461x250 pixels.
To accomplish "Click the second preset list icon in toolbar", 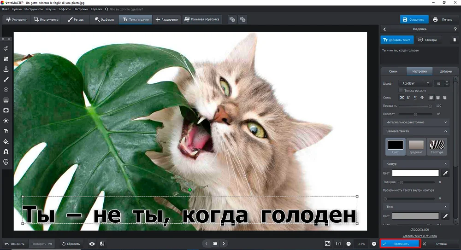I will coord(242,19).
